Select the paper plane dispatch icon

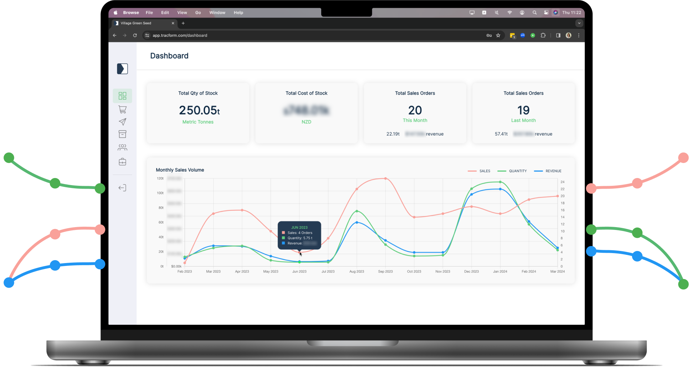tap(122, 121)
